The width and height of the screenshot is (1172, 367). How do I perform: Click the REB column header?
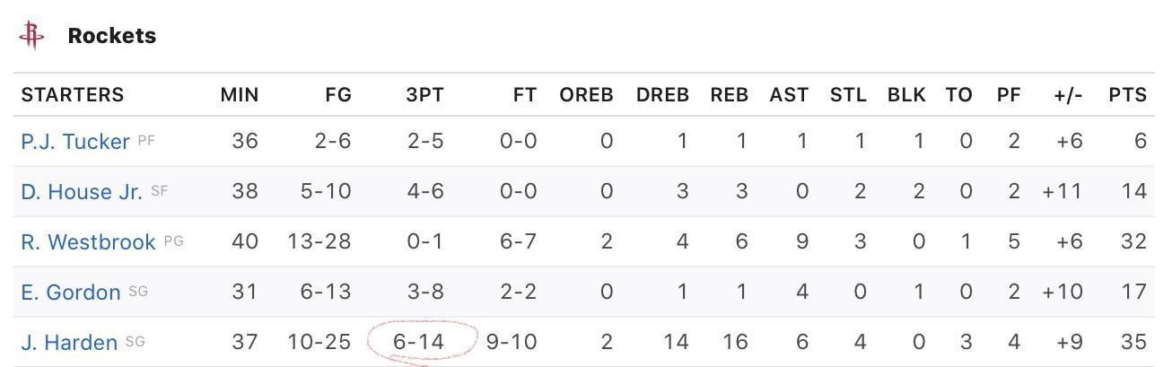coord(730,95)
